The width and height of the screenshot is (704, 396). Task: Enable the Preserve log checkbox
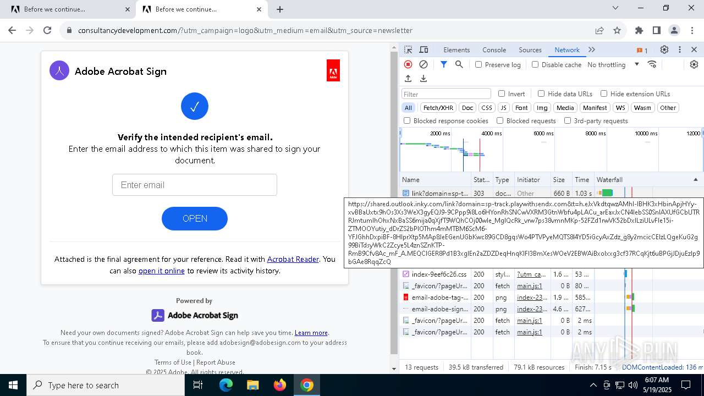(x=479, y=64)
